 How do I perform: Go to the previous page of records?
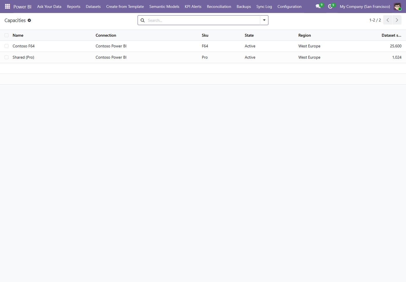(388, 20)
